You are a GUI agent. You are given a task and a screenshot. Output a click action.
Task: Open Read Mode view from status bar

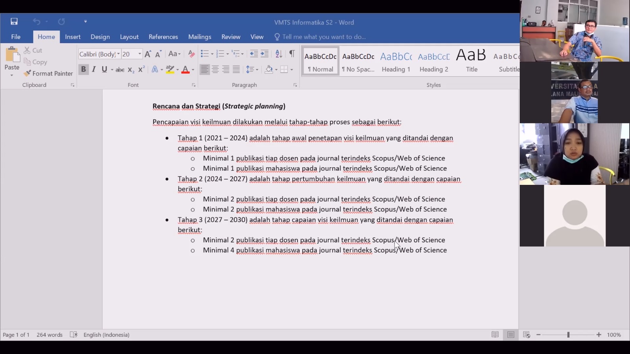tap(495, 335)
